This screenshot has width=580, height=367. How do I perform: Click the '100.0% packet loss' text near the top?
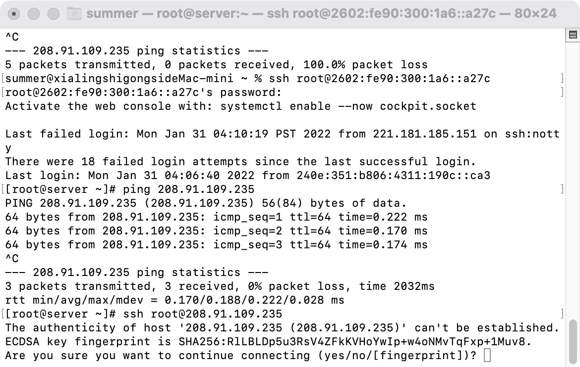365,65
